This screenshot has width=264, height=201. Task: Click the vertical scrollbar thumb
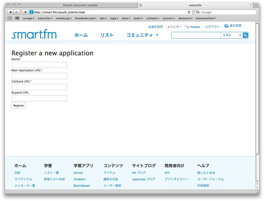click(x=257, y=89)
